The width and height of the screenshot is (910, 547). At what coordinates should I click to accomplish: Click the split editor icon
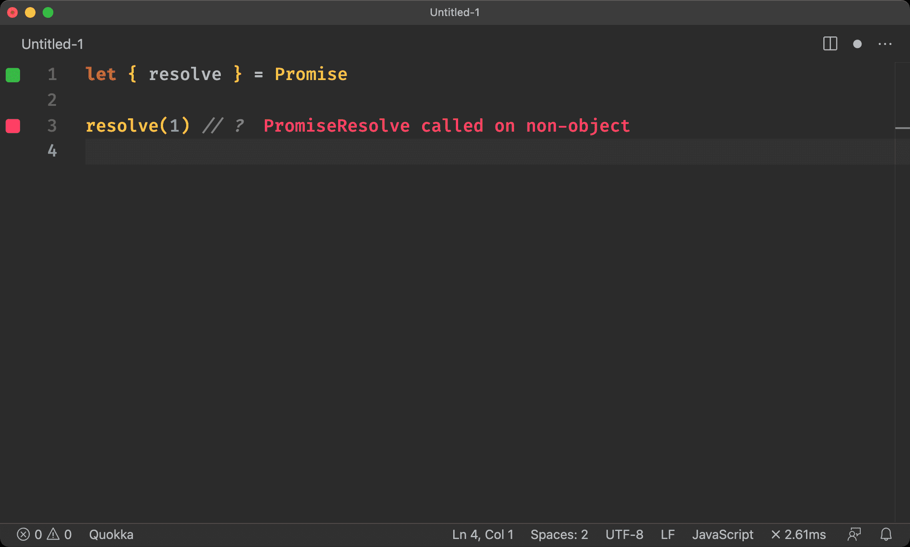(830, 44)
